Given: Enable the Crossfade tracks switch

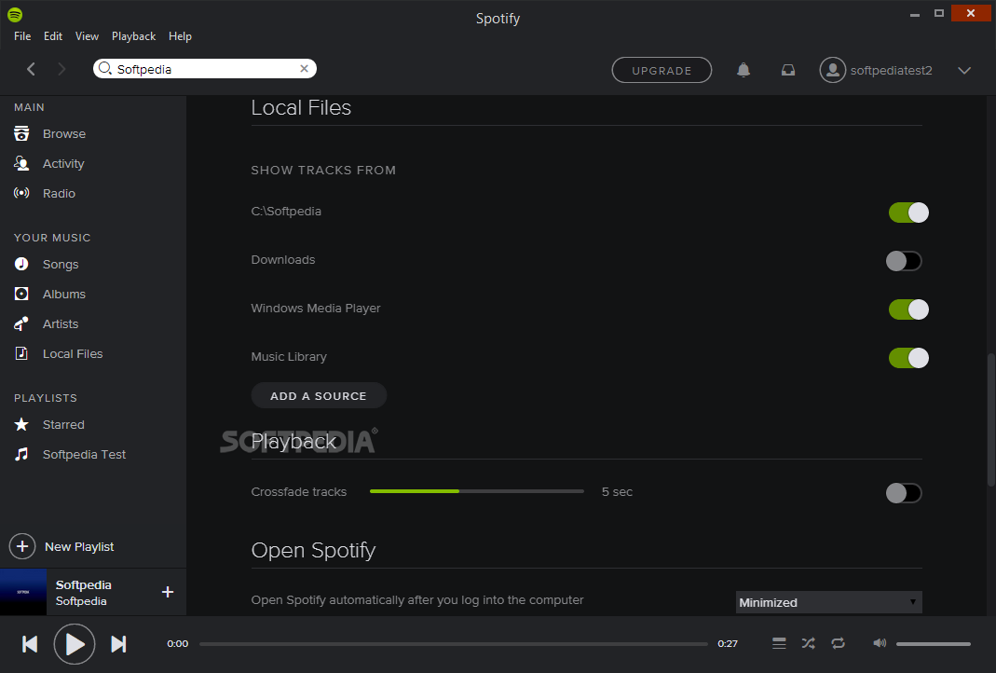Looking at the screenshot, I should point(904,492).
